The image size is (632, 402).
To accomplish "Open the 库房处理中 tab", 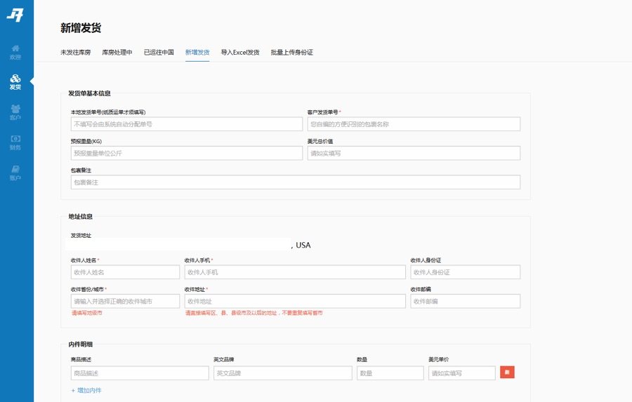I will point(117,53).
